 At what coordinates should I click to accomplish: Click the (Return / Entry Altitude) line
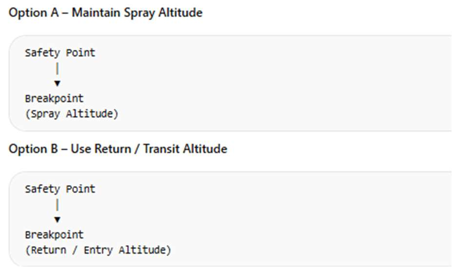(x=98, y=250)
